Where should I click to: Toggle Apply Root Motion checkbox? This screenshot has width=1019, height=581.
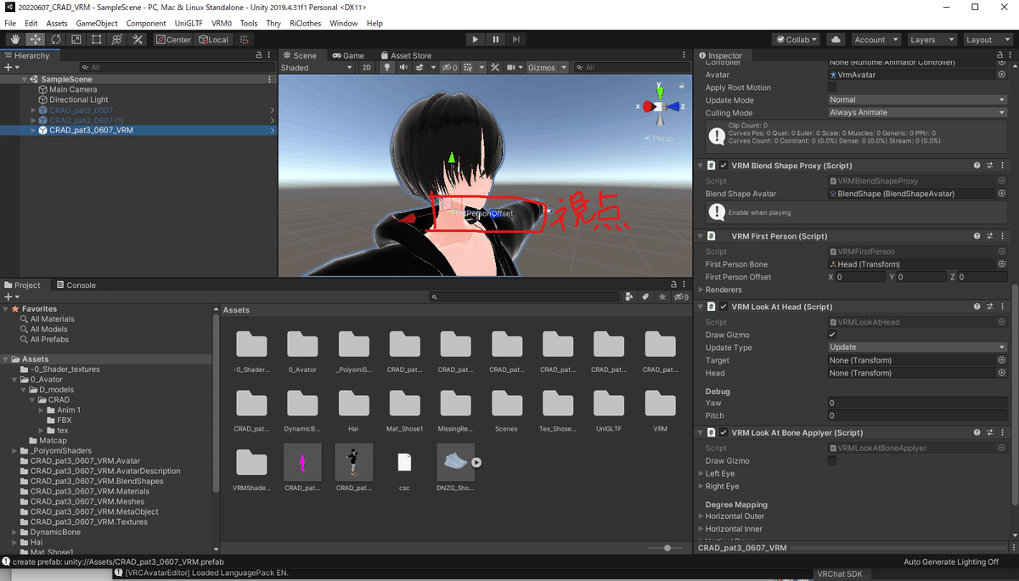tap(832, 87)
